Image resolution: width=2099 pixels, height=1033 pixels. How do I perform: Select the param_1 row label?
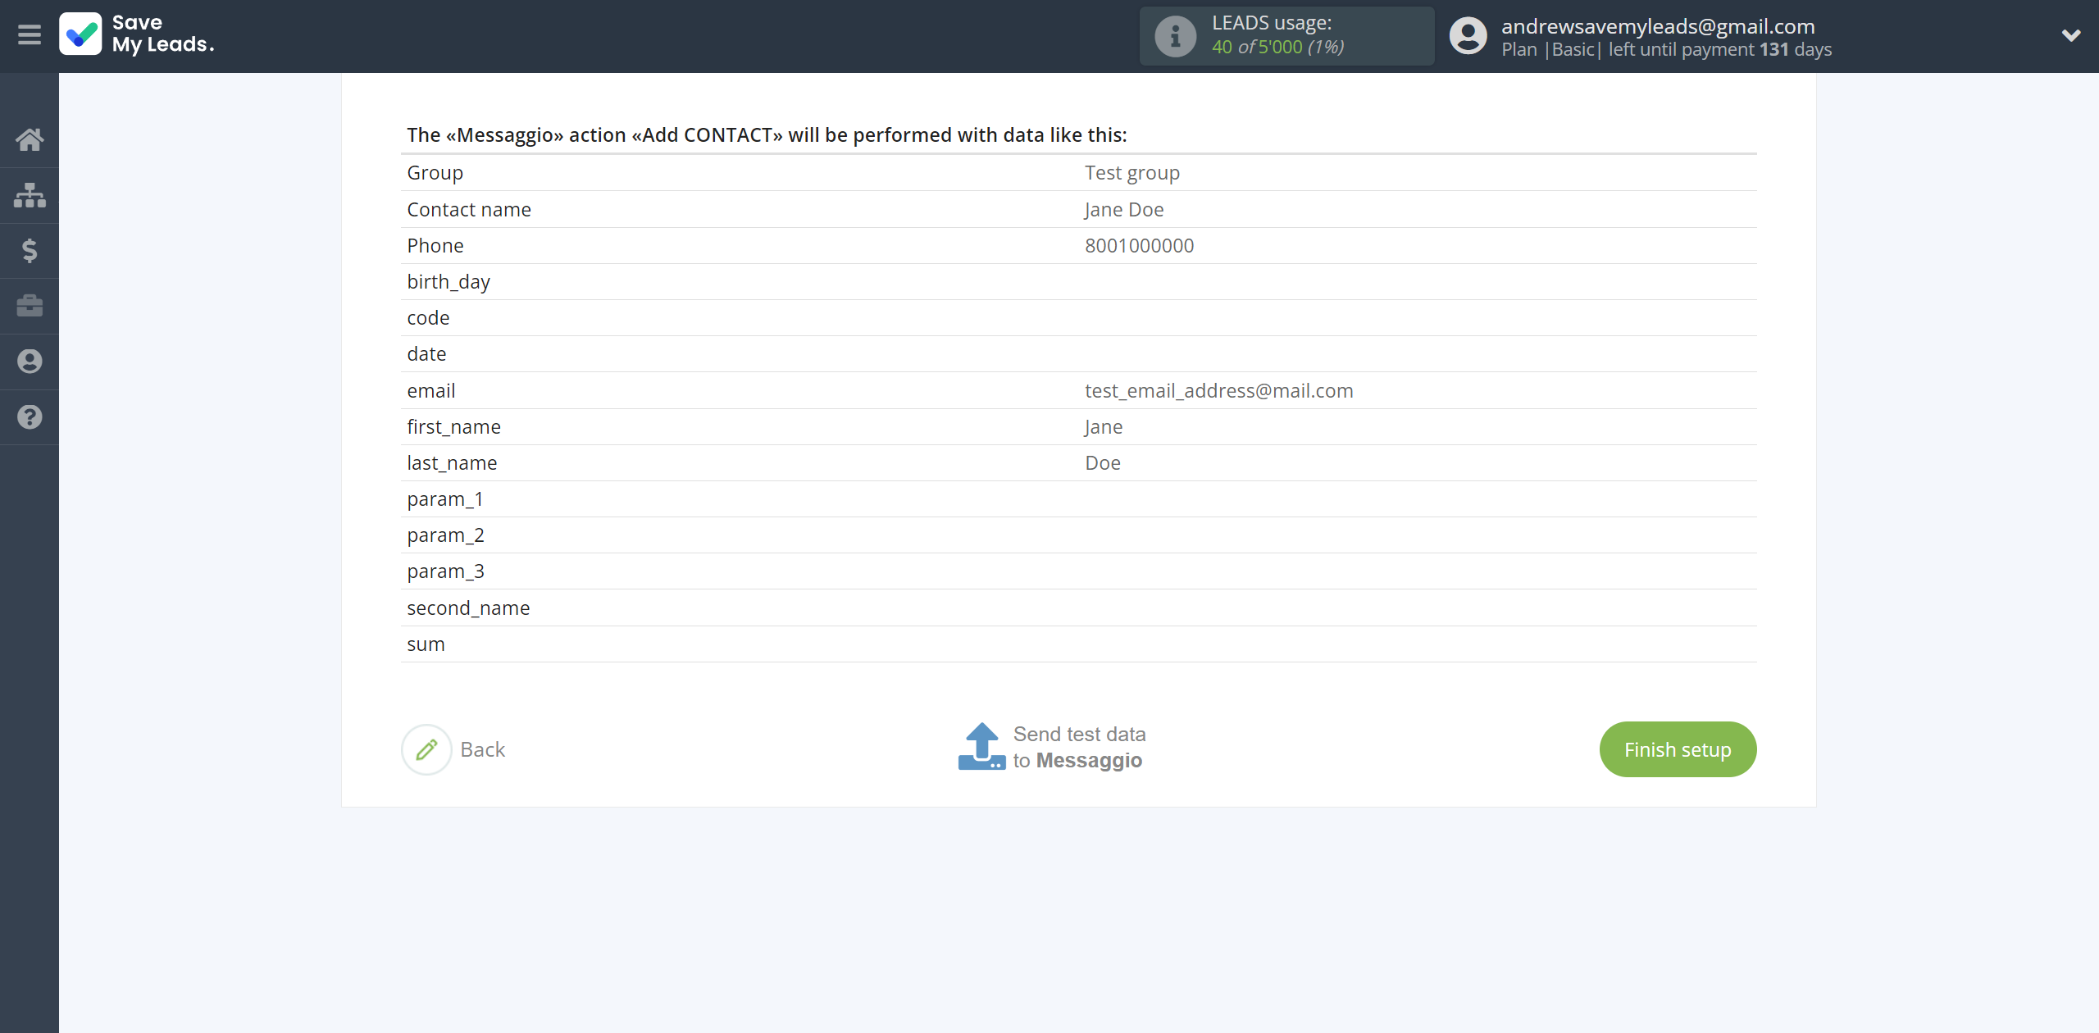click(x=445, y=499)
